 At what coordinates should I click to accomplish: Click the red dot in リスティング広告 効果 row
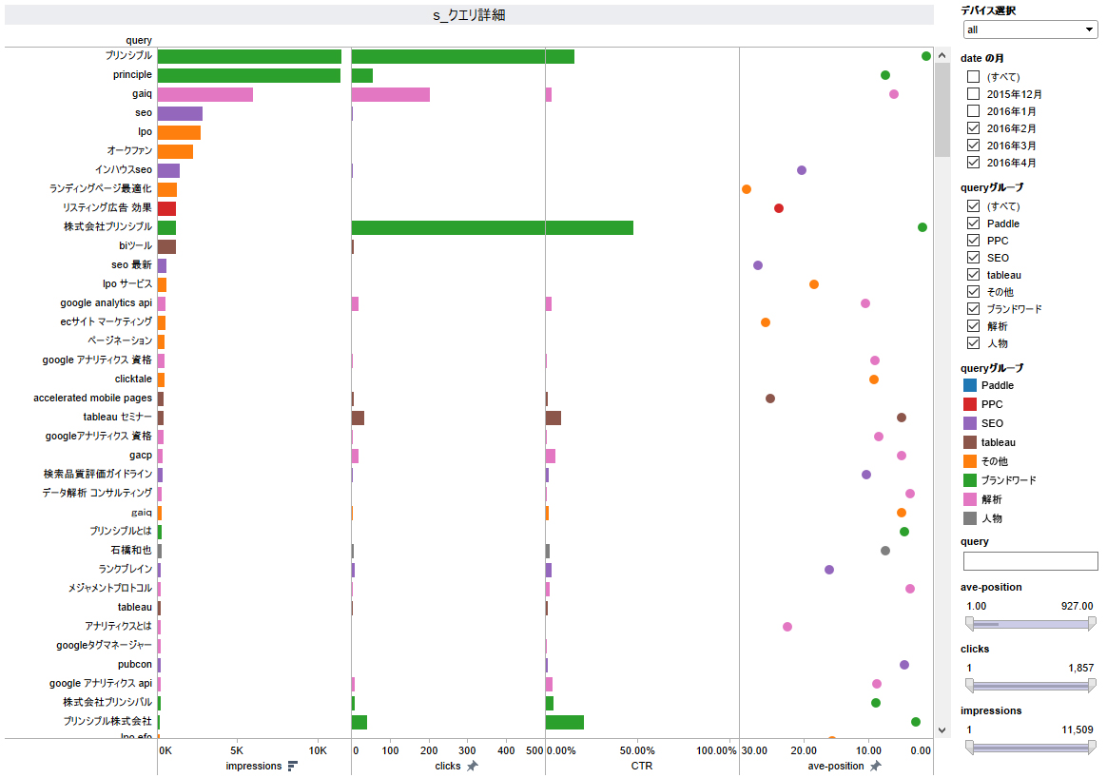(x=779, y=208)
